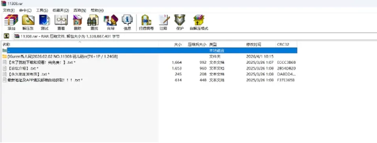Click the address bar showing 11308.rar path
Image resolution: width=377 pixels, height=143 pixels.
[x=195, y=36]
